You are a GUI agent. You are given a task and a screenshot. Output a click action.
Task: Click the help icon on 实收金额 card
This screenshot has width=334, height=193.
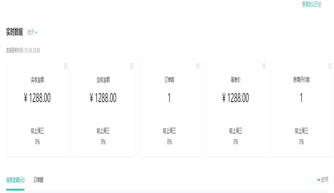point(66,66)
